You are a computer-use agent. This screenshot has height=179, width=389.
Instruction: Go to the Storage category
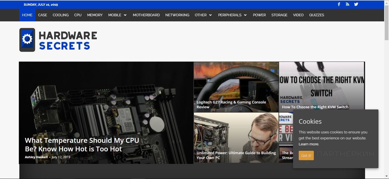point(279,15)
